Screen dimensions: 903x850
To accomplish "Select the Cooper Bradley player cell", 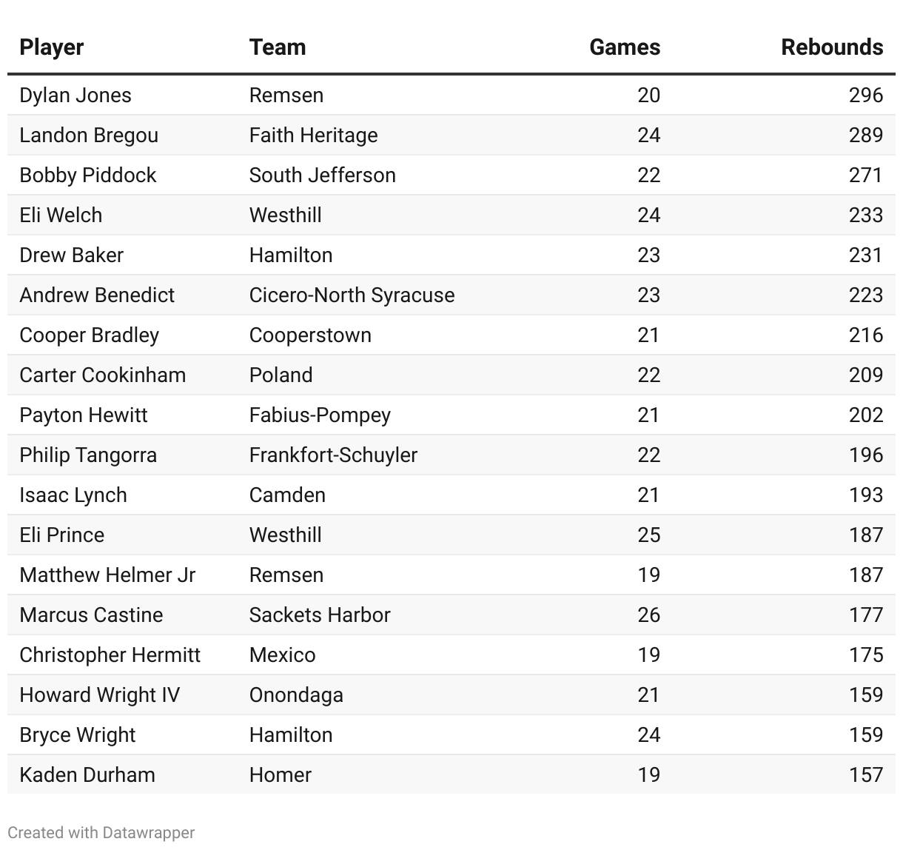I will click(x=90, y=335).
